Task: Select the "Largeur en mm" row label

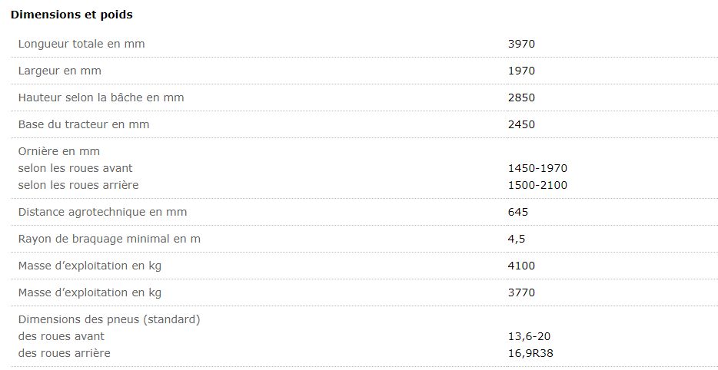Action: [60, 71]
